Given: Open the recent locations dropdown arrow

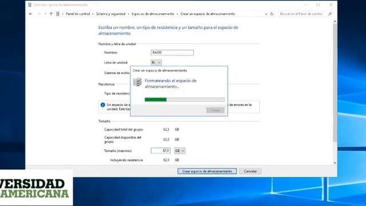Looking at the screenshot, I should 45,14.
